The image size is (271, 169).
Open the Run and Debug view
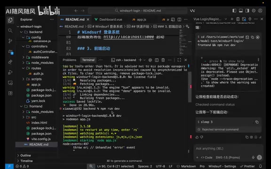point(10,72)
